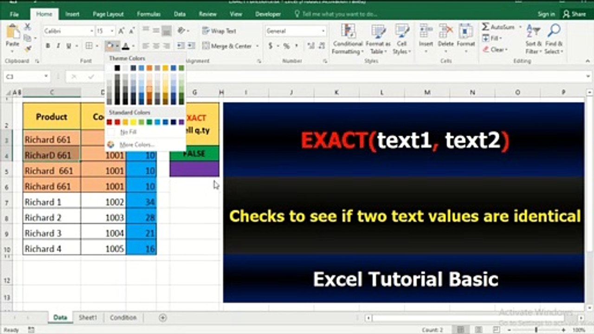
Task: Click the new sheet plus icon
Action: (162, 318)
